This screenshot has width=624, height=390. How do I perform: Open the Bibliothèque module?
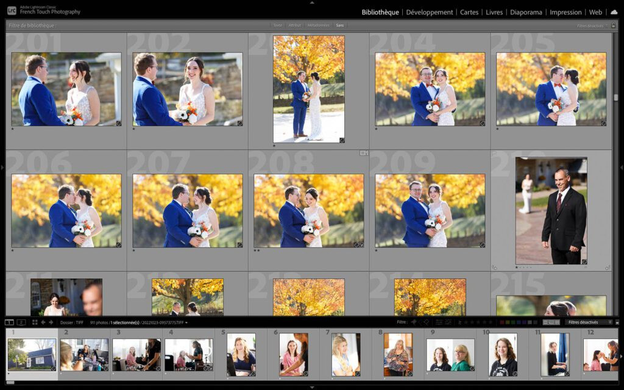pyautogui.click(x=380, y=12)
